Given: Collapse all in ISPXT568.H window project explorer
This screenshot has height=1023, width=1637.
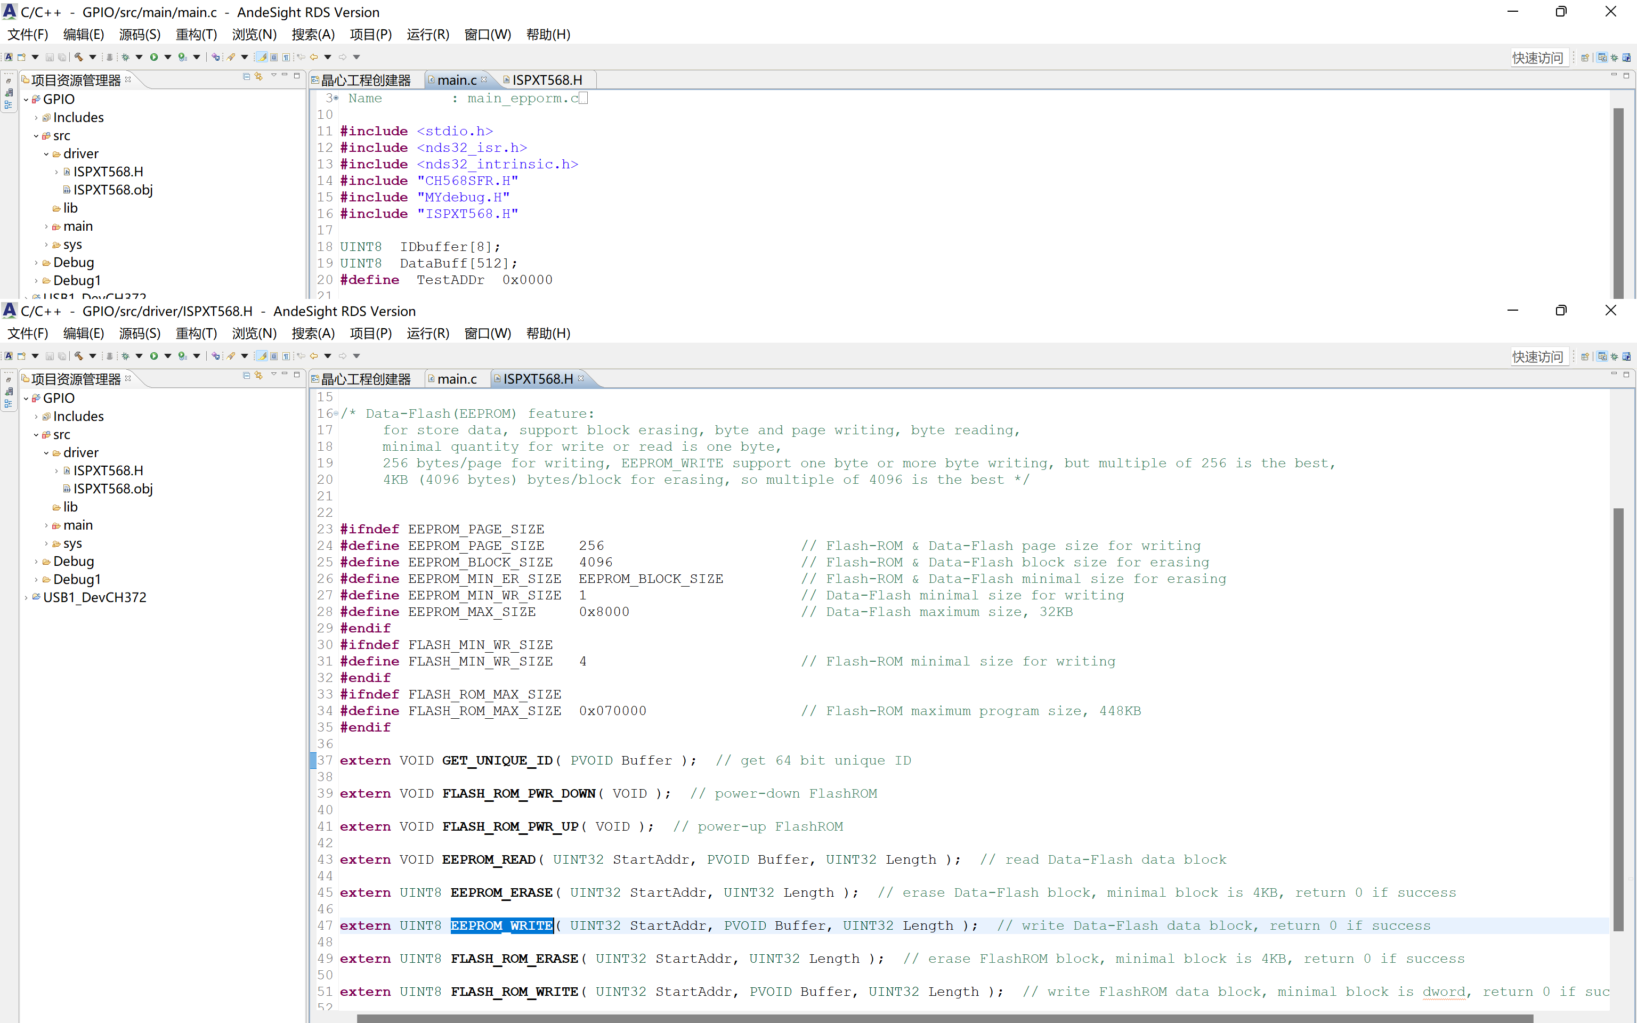Looking at the screenshot, I should [246, 376].
